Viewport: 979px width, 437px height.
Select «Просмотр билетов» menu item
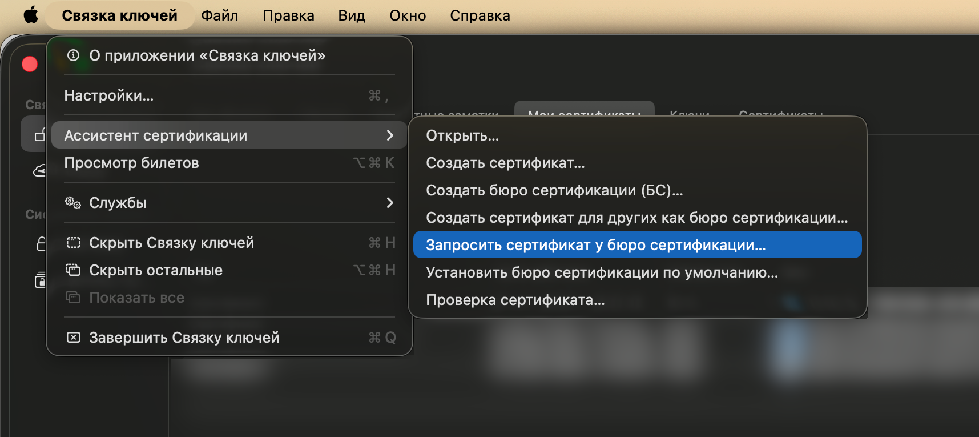[x=132, y=163]
